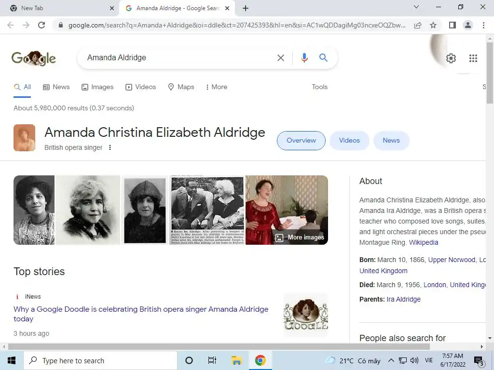Click the padlock site info icon
Viewport: 494px width, 370px height.
pos(61,25)
